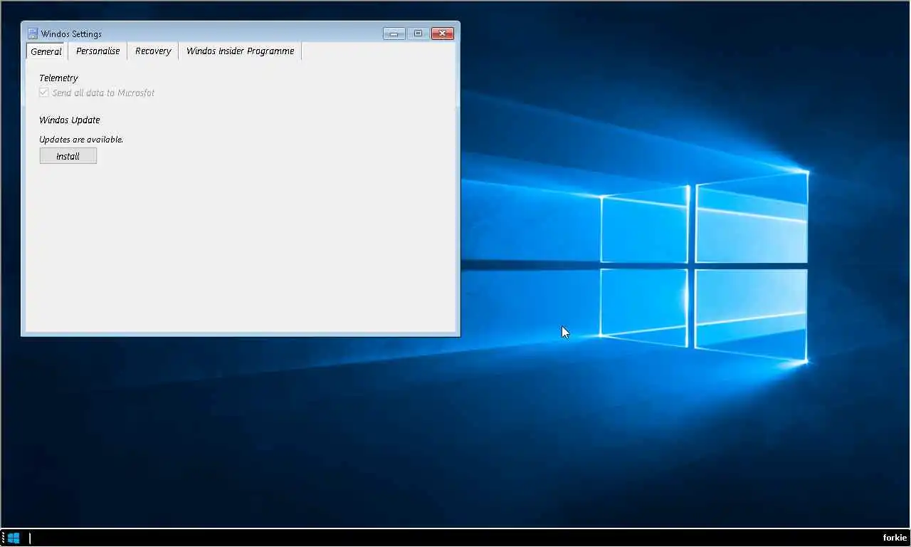Select the Recovery tab
This screenshot has height=547, width=911.
(x=153, y=51)
